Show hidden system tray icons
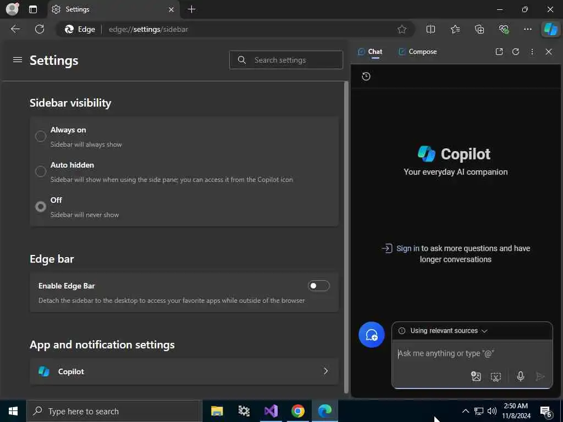 point(465,411)
